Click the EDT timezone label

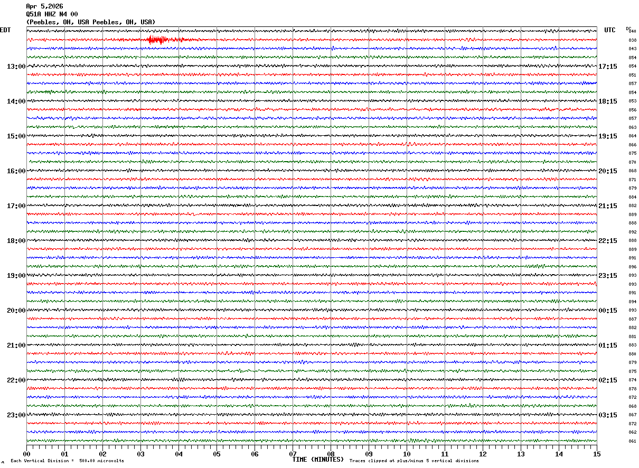click(5, 30)
